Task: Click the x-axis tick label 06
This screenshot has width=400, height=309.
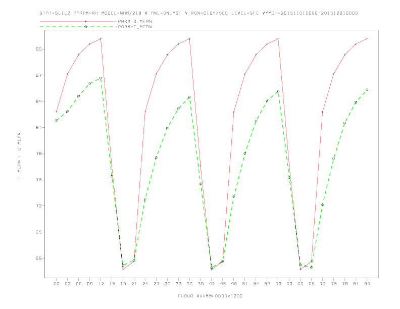Action: (79, 284)
